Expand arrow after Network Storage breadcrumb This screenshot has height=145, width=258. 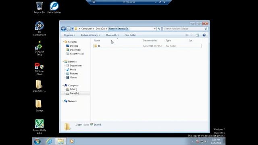click(128, 29)
